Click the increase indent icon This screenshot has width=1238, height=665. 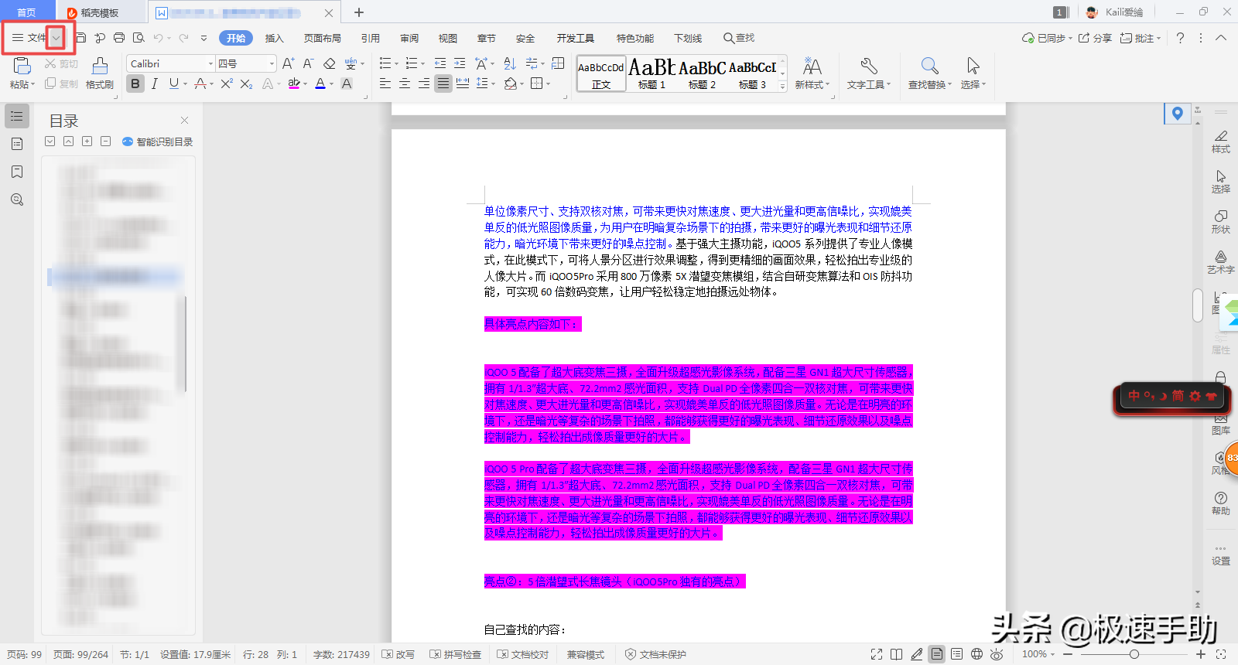pyautogui.click(x=460, y=63)
